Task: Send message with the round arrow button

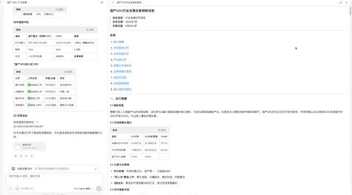Action: [99, 189]
